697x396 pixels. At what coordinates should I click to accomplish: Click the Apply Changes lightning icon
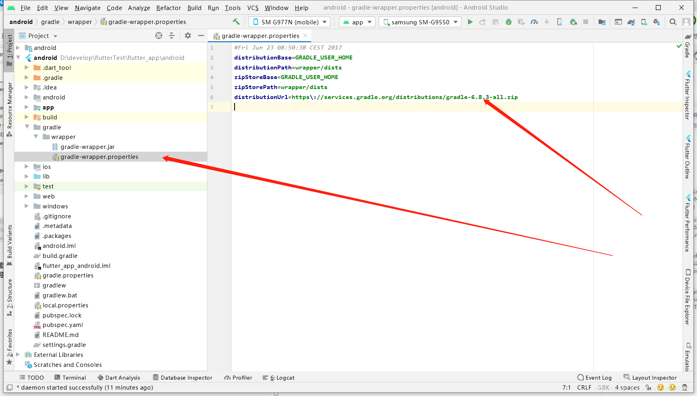click(547, 22)
